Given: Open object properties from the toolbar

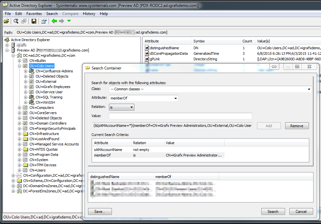Looking at the screenshot, I should tap(44, 21).
